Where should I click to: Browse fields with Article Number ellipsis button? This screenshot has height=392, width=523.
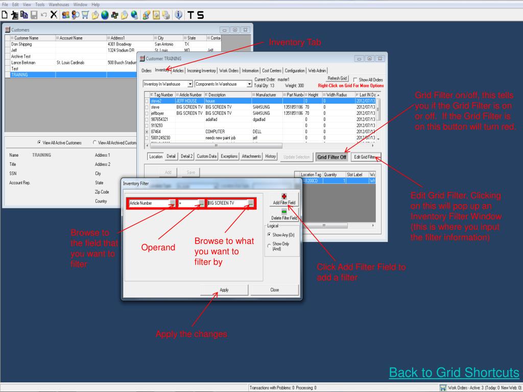[x=172, y=203]
